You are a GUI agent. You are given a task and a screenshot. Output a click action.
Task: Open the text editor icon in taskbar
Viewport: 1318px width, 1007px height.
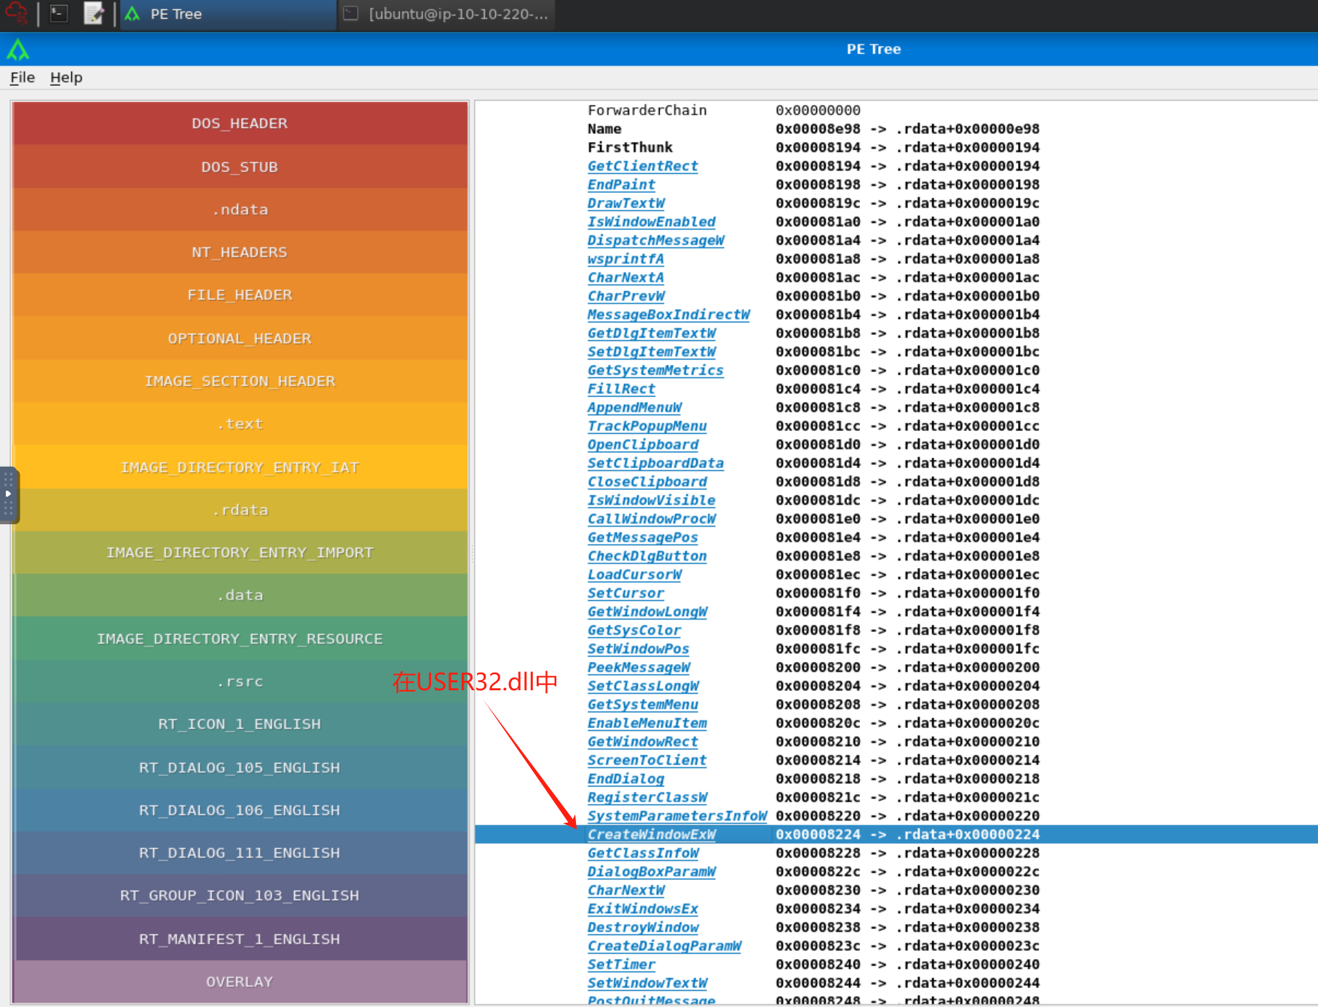(93, 14)
